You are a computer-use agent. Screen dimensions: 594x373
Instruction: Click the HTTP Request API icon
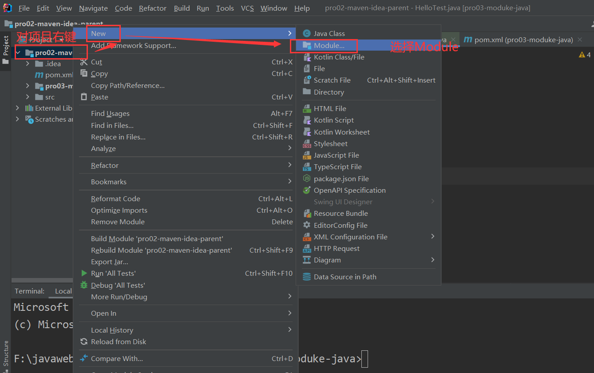pyautogui.click(x=306, y=248)
